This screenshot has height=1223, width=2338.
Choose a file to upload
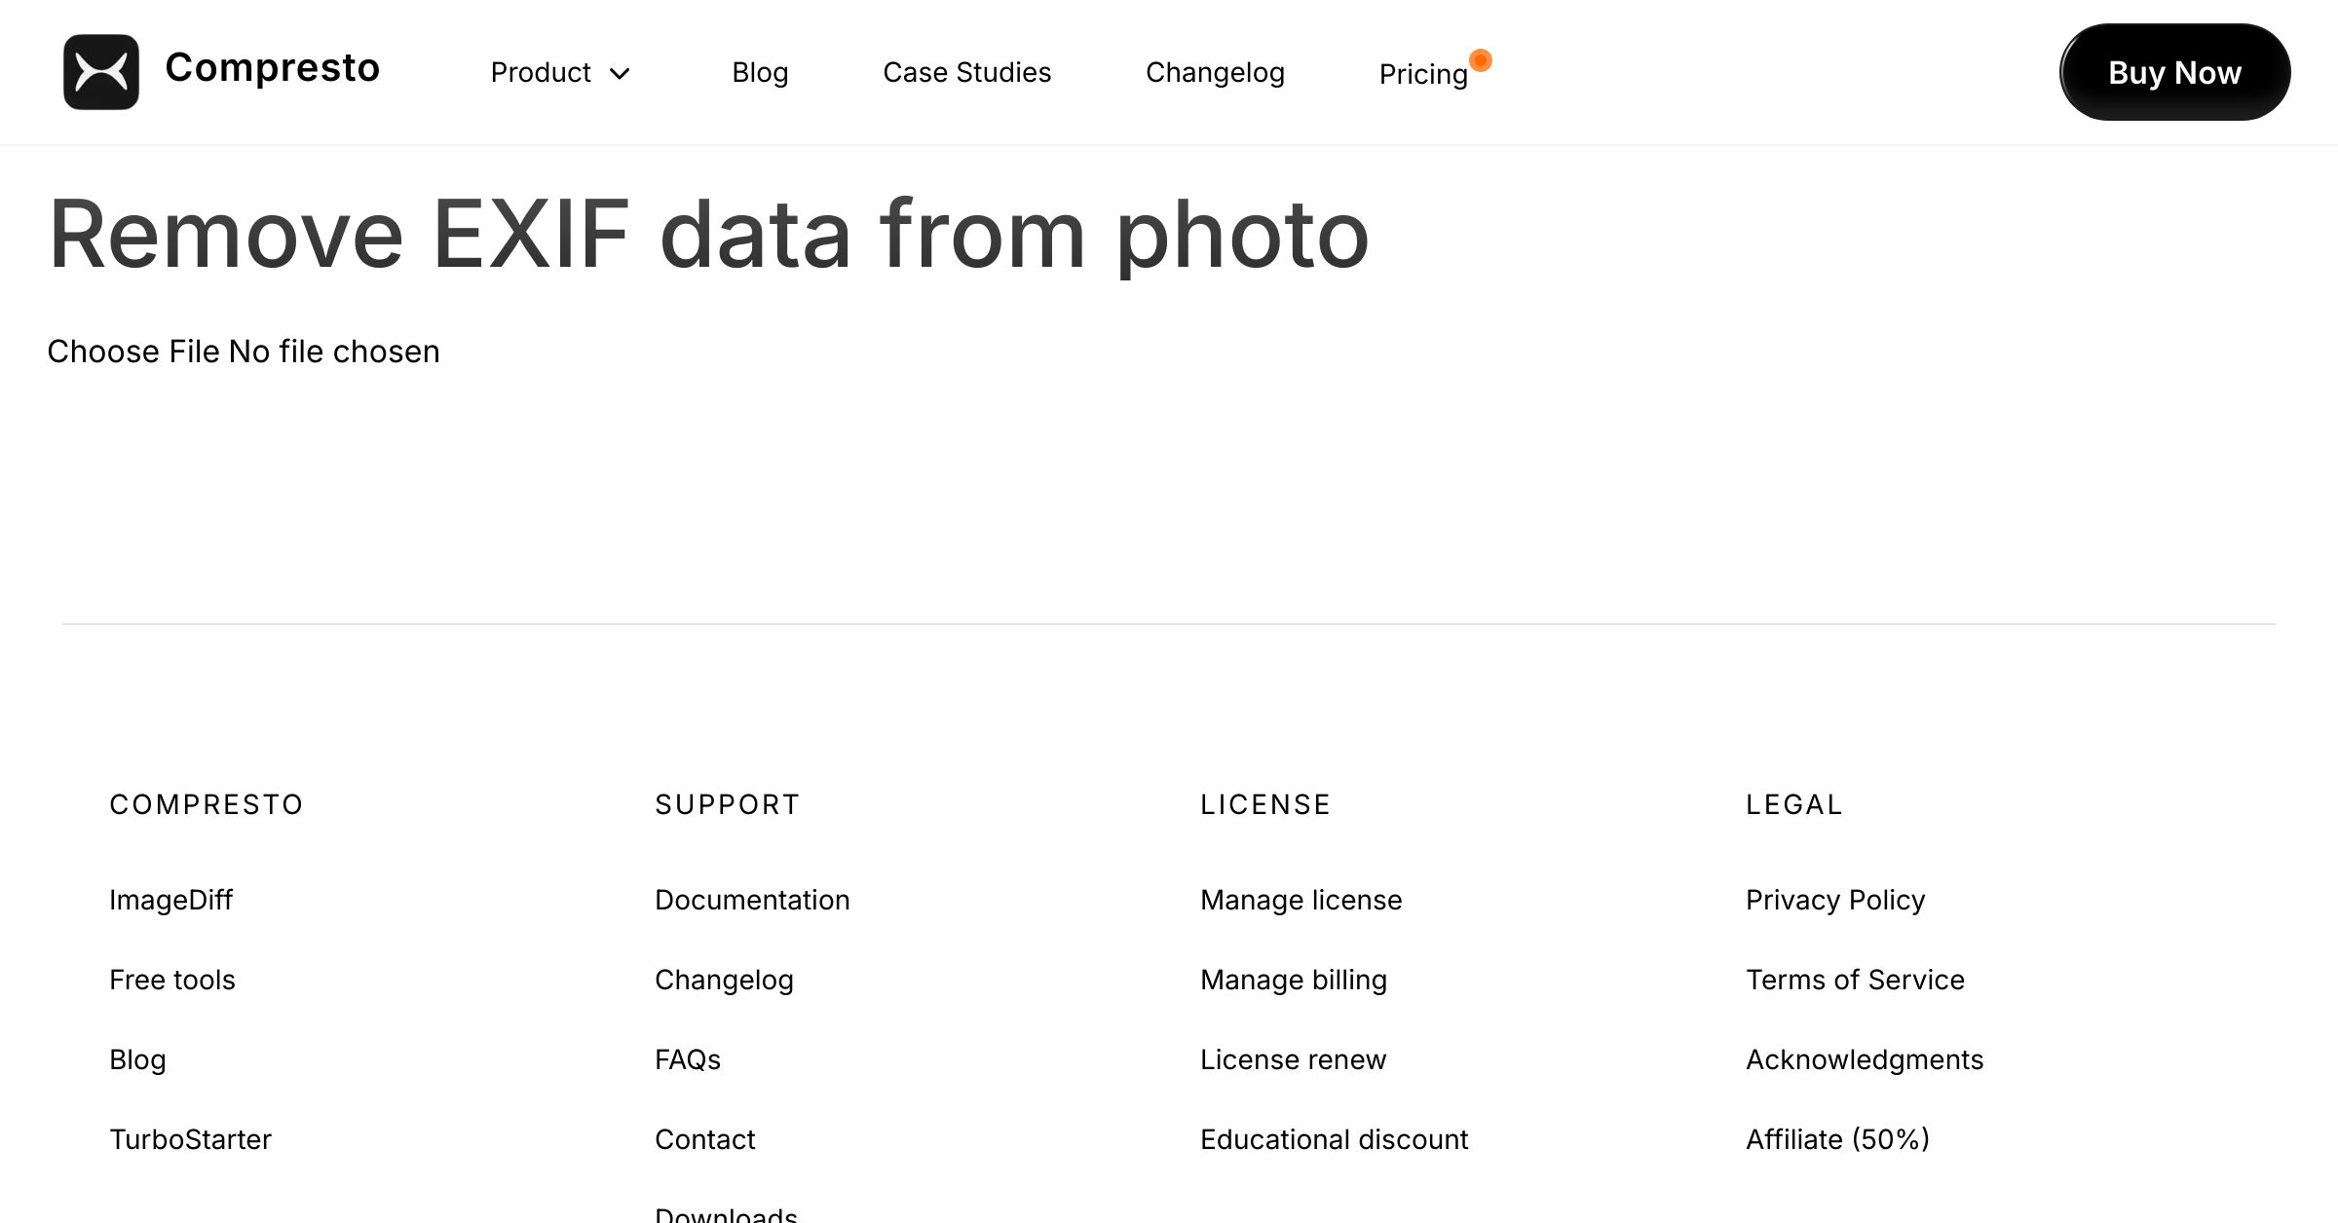133,352
